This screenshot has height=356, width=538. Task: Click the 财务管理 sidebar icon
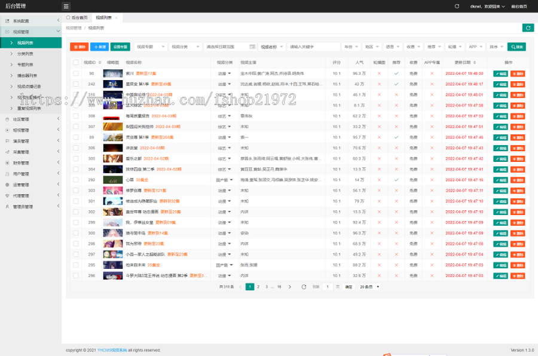[7, 163]
